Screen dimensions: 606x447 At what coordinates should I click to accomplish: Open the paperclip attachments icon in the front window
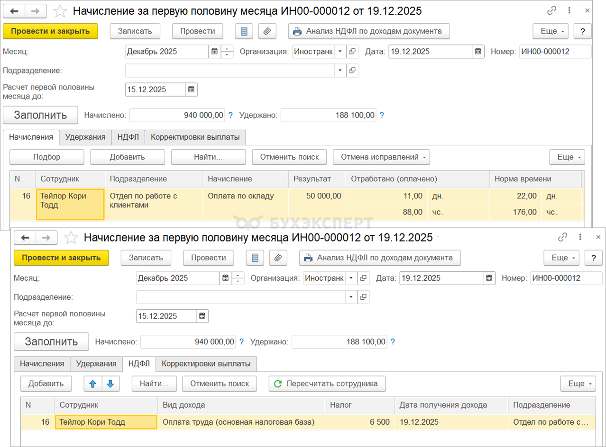coord(278,258)
